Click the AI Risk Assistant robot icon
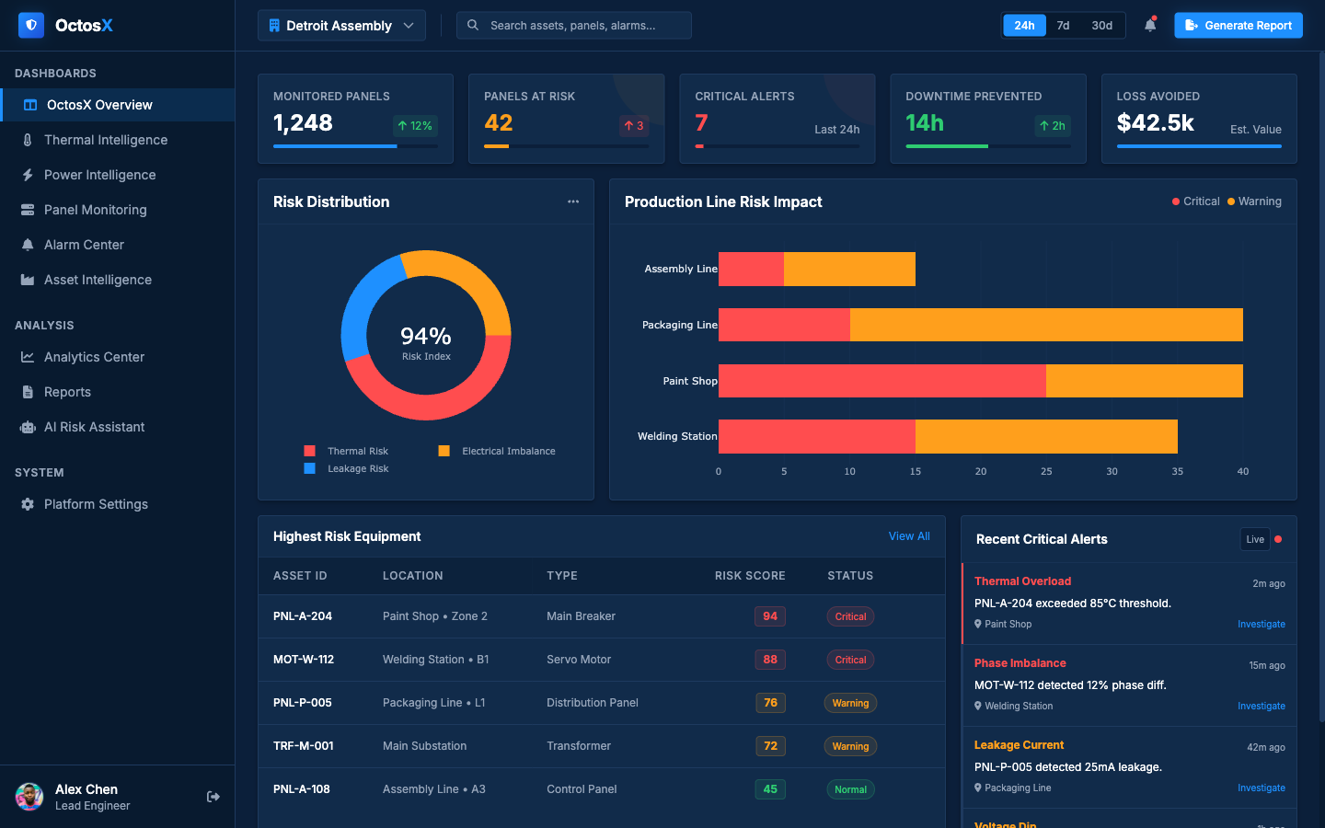 tap(28, 427)
